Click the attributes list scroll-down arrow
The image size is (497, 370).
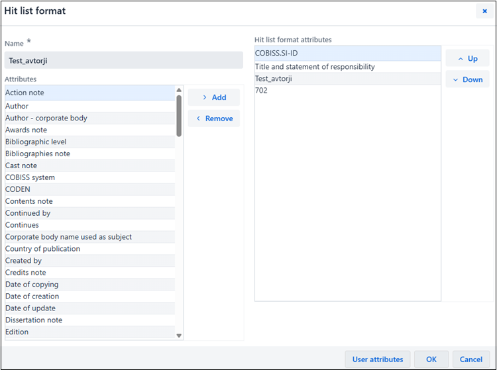pyautogui.click(x=179, y=336)
